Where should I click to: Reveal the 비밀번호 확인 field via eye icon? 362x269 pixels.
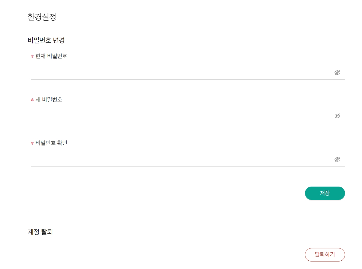pyautogui.click(x=337, y=159)
